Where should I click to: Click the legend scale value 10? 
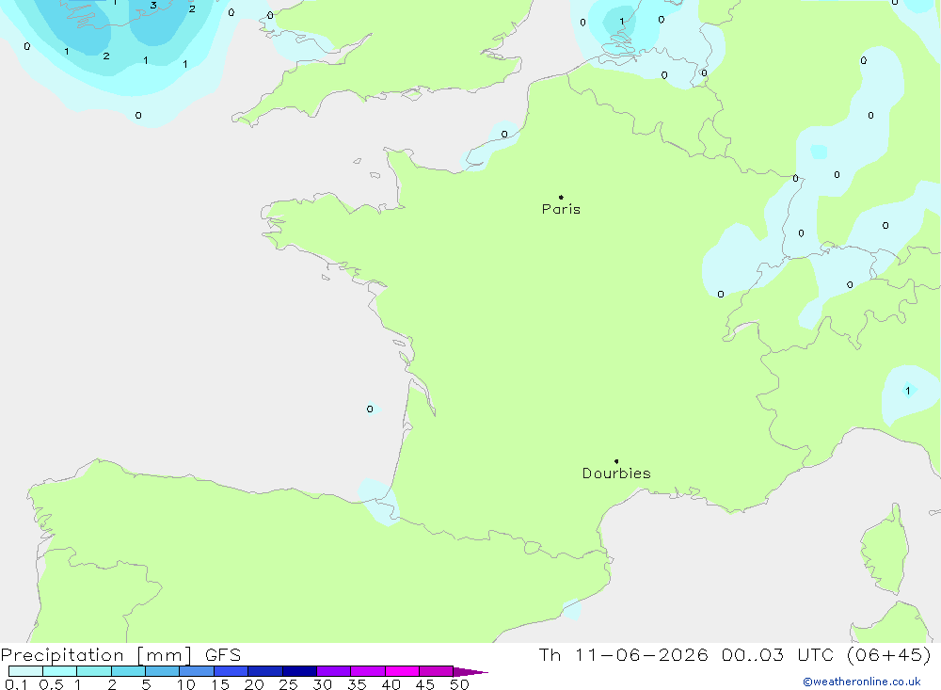[x=186, y=684]
